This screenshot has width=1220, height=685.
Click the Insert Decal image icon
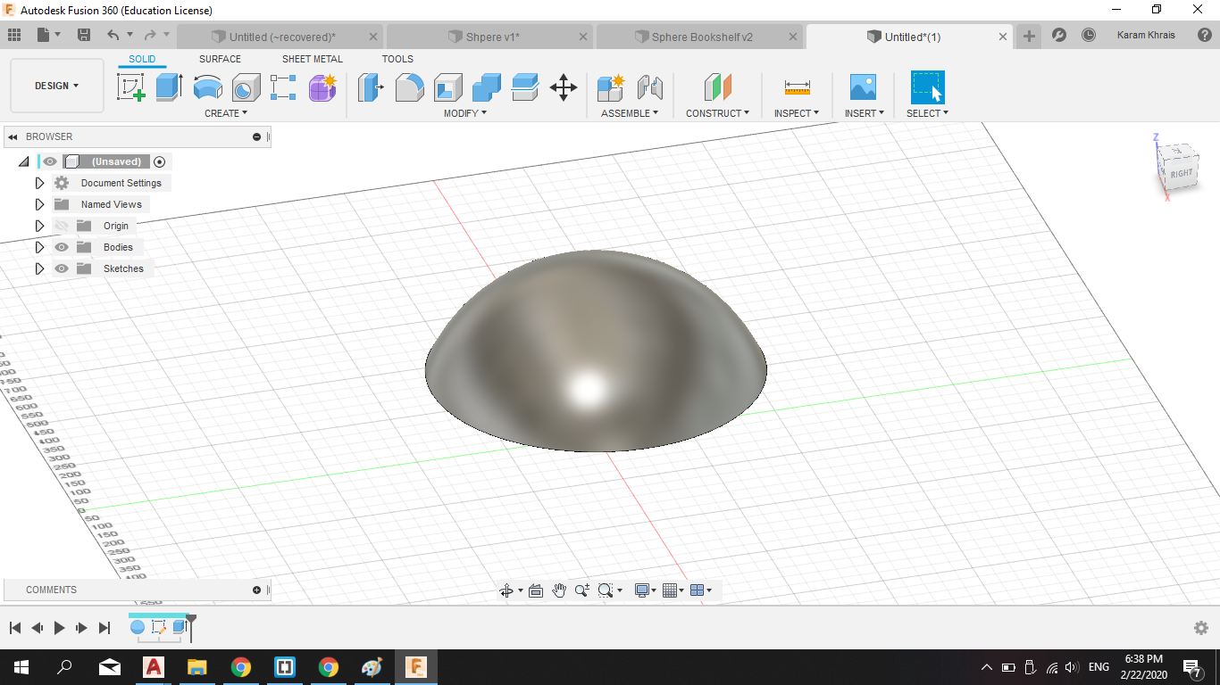pyautogui.click(x=863, y=87)
